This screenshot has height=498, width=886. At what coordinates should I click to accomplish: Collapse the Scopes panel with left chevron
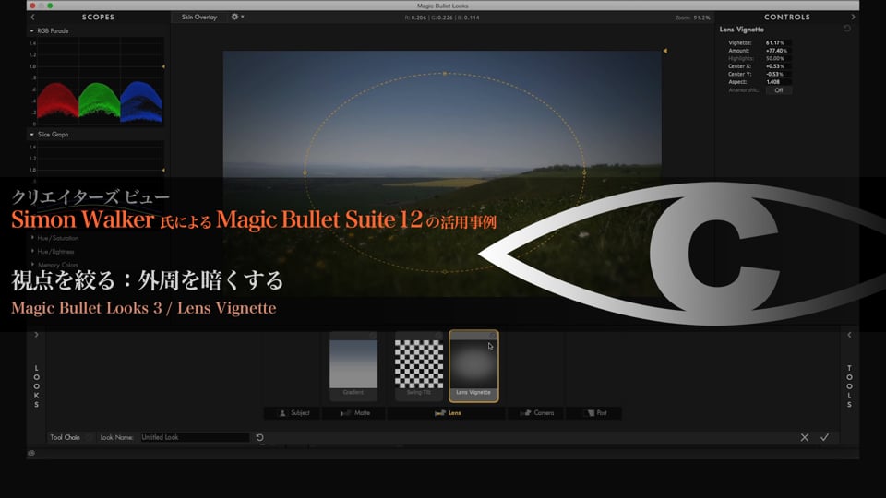pyautogui.click(x=33, y=17)
